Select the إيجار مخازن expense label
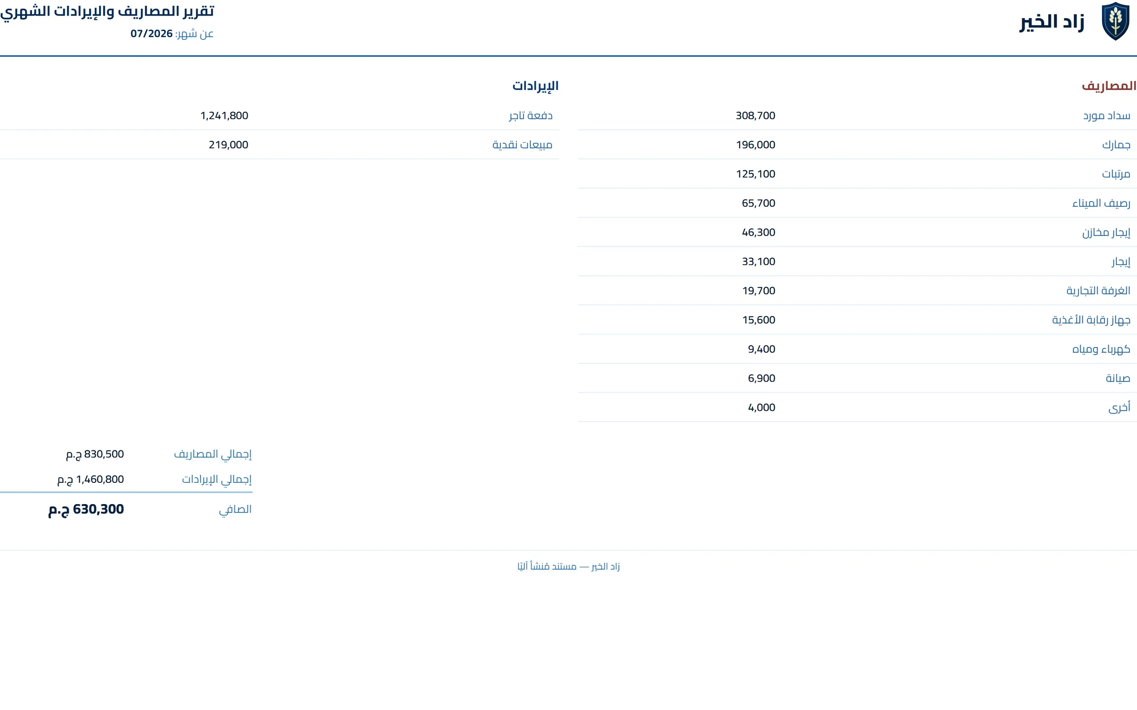This screenshot has width=1137, height=710. pos(1106,233)
